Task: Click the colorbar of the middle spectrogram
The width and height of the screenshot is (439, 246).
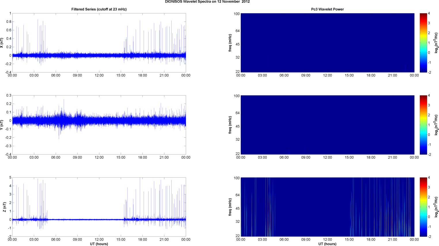Action: (423, 125)
